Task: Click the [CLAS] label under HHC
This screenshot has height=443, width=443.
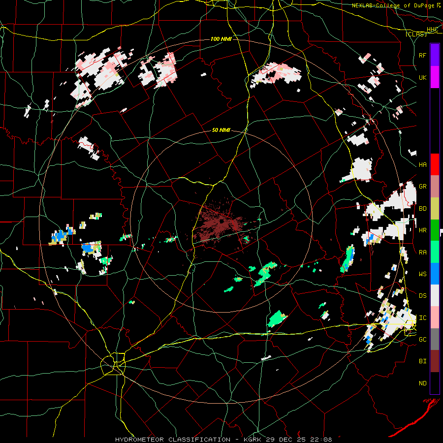Action: click(416, 34)
